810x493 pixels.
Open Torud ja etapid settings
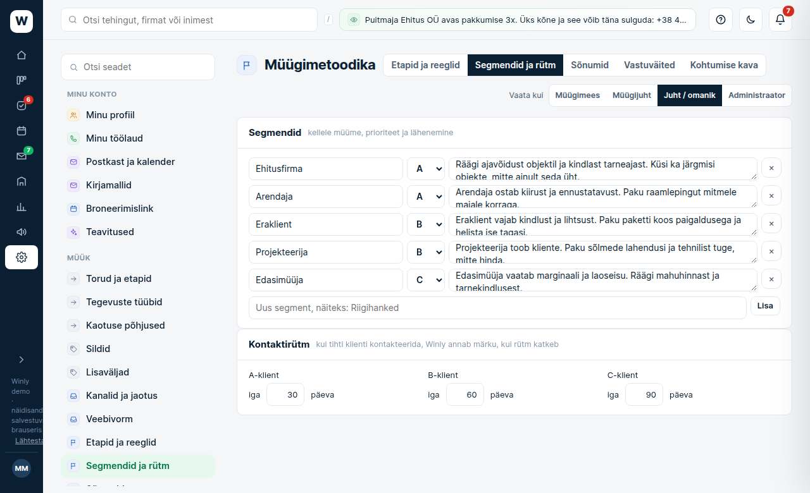(x=138, y=279)
